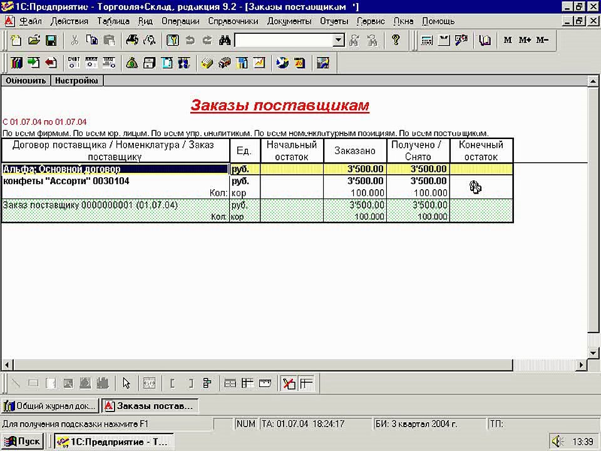Click the arrow pointer selection tool

point(126,383)
